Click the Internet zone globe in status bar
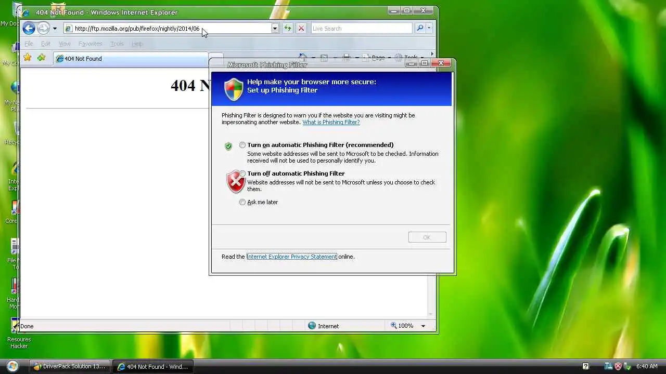The height and width of the screenshot is (374, 666). click(312, 326)
